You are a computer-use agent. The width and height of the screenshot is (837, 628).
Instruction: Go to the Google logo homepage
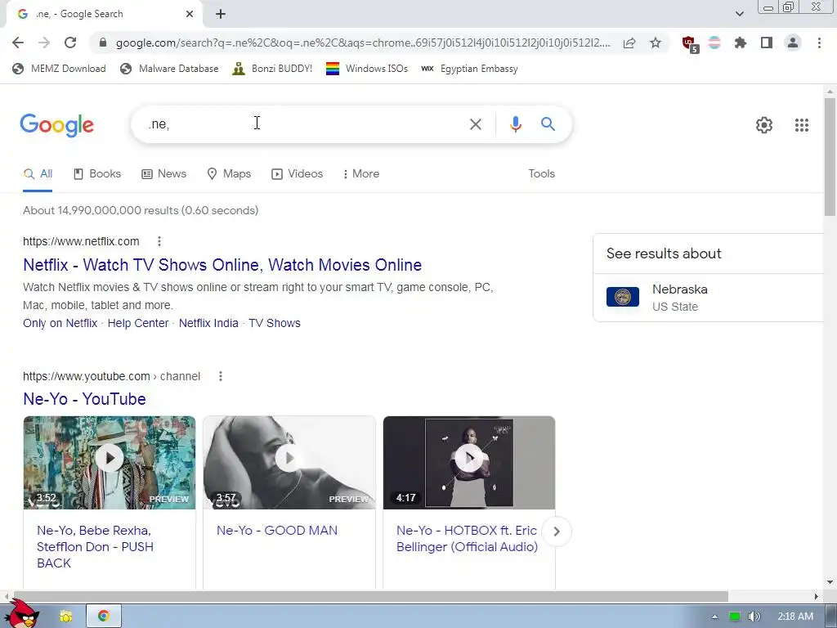56,125
